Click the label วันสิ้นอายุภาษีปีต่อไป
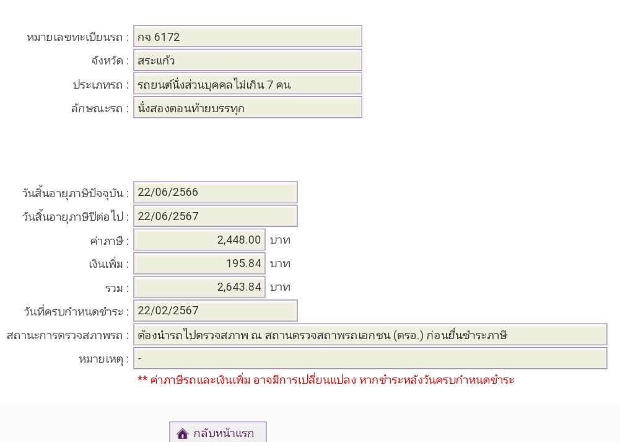This screenshot has height=442, width=620. (75, 217)
